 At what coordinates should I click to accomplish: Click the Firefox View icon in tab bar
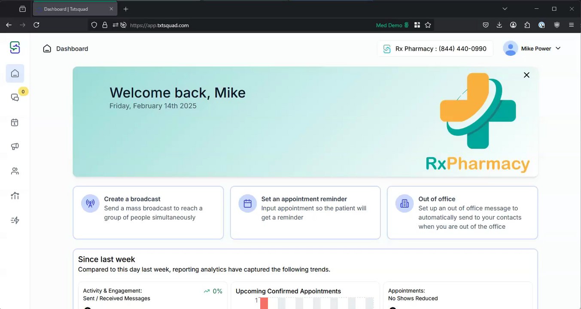(22, 9)
